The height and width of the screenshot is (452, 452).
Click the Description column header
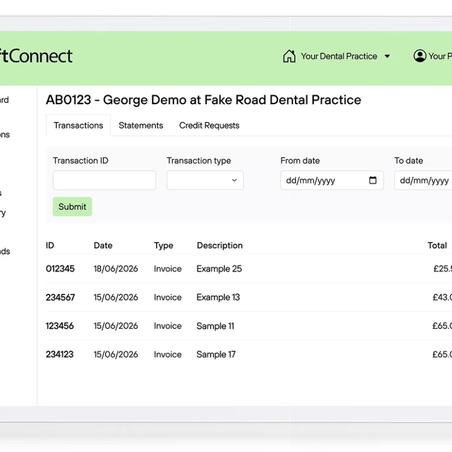(x=220, y=245)
